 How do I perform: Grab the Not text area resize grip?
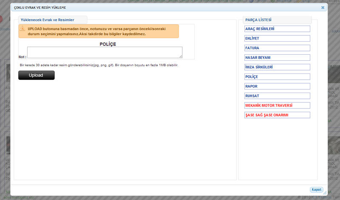pyautogui.click(x=181, y=56)
